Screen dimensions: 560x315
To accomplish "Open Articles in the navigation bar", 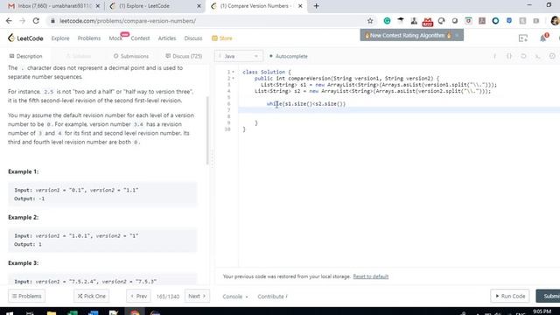I will 167,38.
